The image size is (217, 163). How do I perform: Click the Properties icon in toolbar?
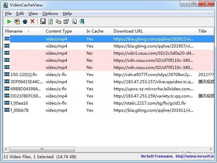66,21
